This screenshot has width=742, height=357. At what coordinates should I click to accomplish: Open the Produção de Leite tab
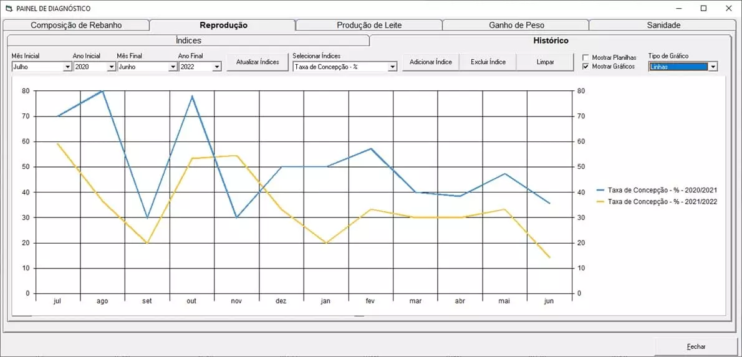pyautogui.click(x=369, y=26)
